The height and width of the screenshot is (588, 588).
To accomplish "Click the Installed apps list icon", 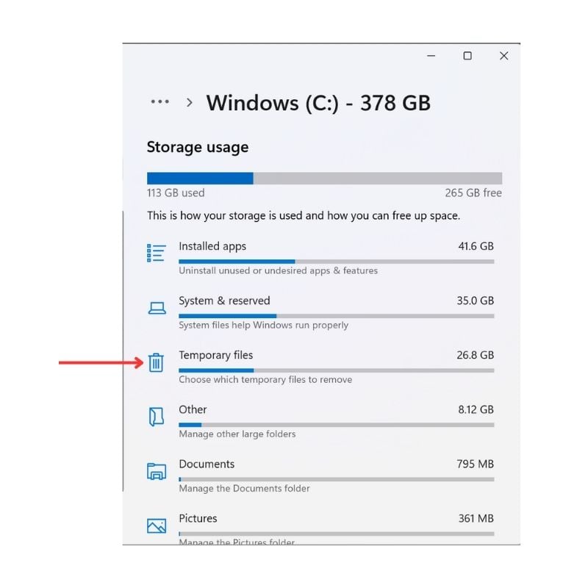I will tap(156, 253).
